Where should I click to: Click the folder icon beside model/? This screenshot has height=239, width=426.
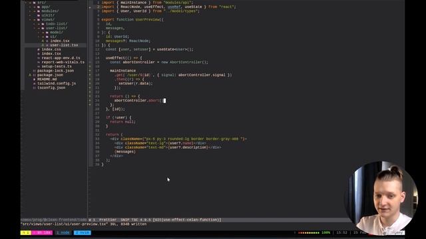(x=47, y=33)
